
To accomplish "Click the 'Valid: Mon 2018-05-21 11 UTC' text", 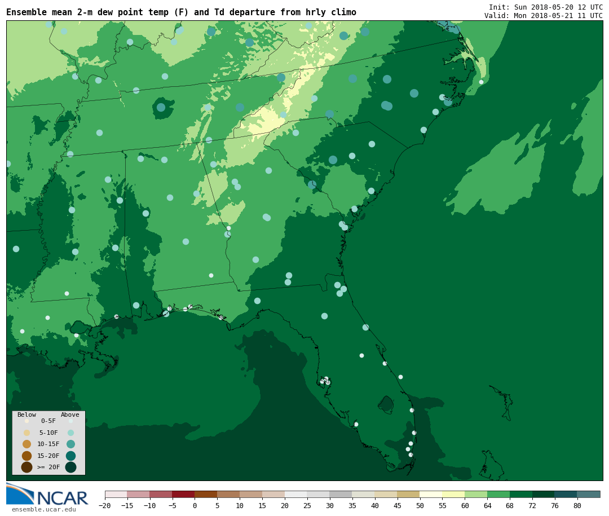I will tap(544, 16).
